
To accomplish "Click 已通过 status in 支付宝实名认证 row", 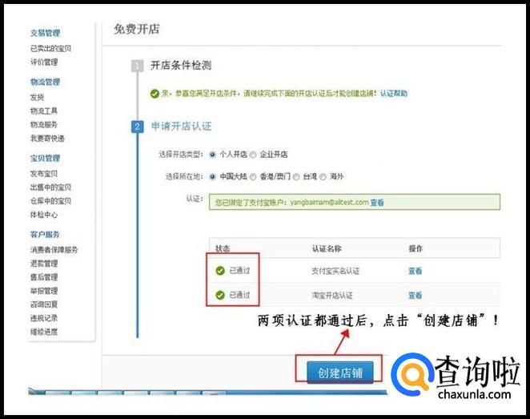I will click(239, 271).
